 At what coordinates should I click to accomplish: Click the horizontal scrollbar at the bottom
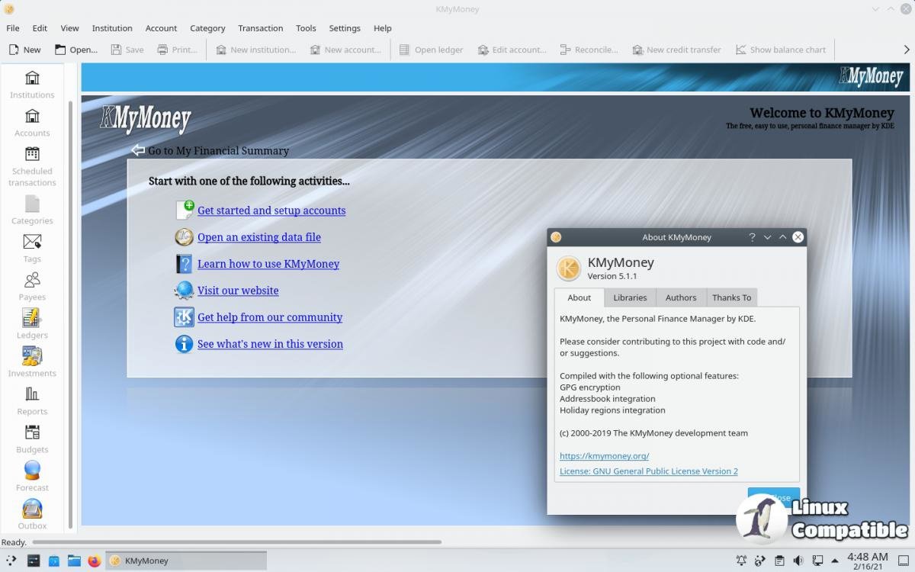(x=236, y=542)
